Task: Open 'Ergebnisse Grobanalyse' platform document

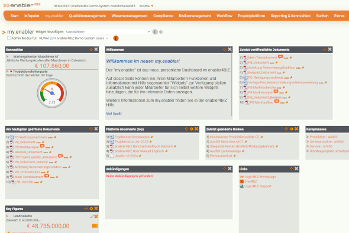Action: 132,137
